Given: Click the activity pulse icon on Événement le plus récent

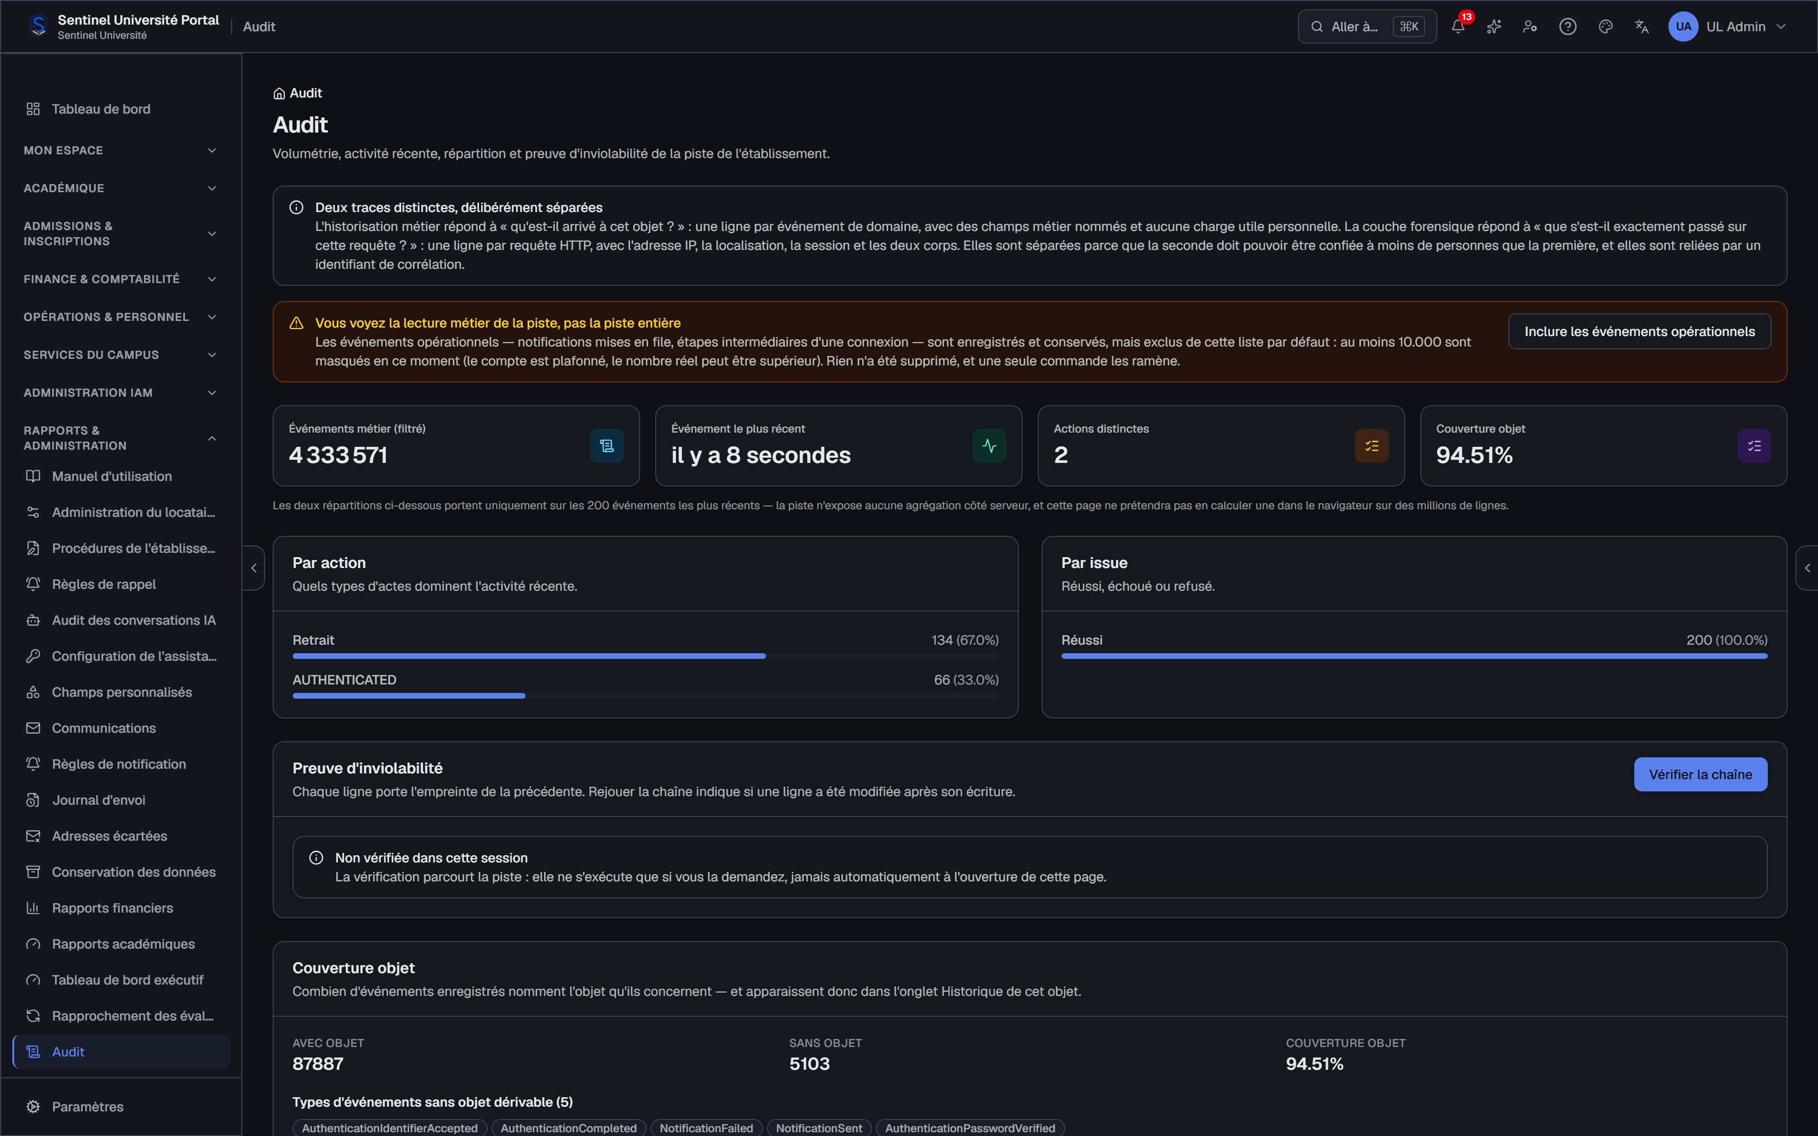Looking at the screenshot, I should 989,445.
